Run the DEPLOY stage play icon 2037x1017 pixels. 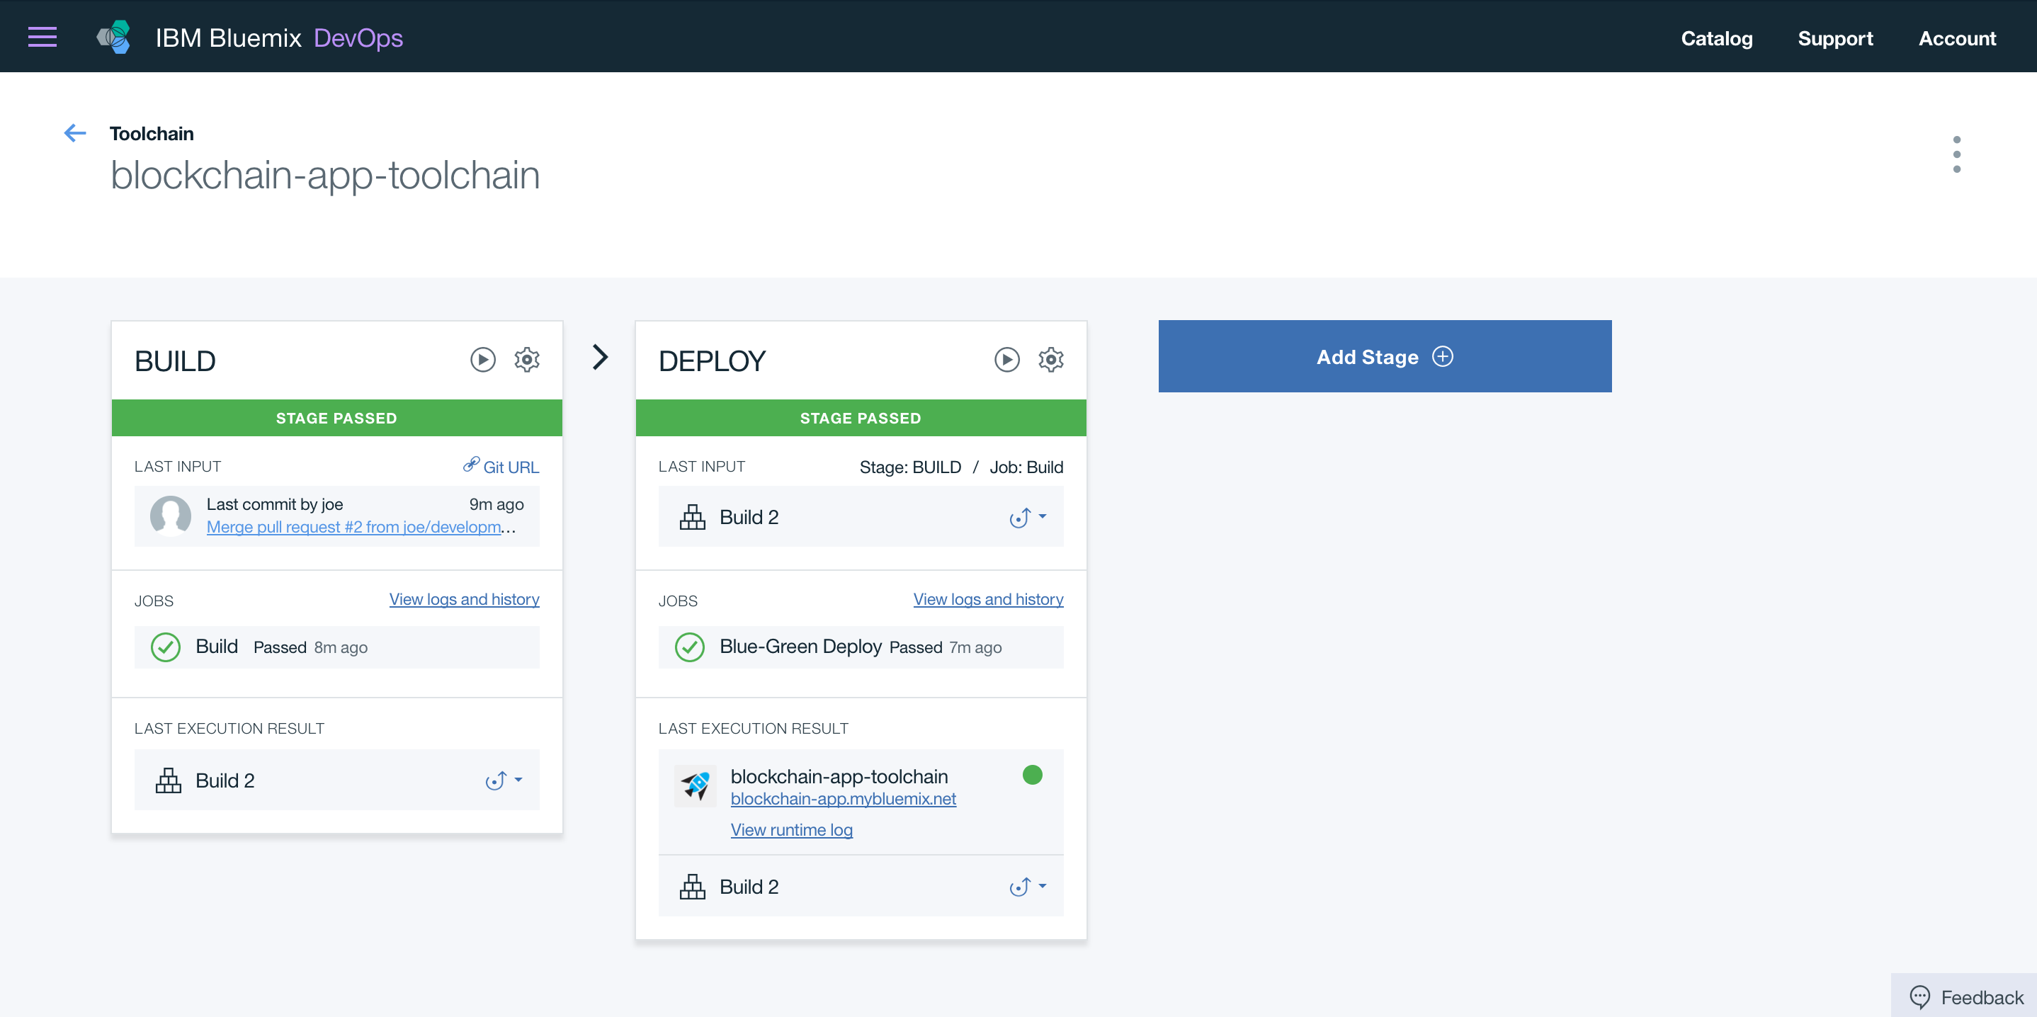click(x=1006, y=360)
